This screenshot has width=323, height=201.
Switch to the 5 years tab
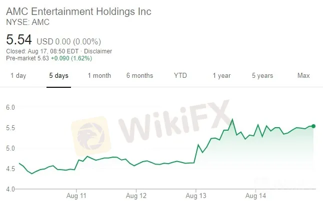(262, 76)
